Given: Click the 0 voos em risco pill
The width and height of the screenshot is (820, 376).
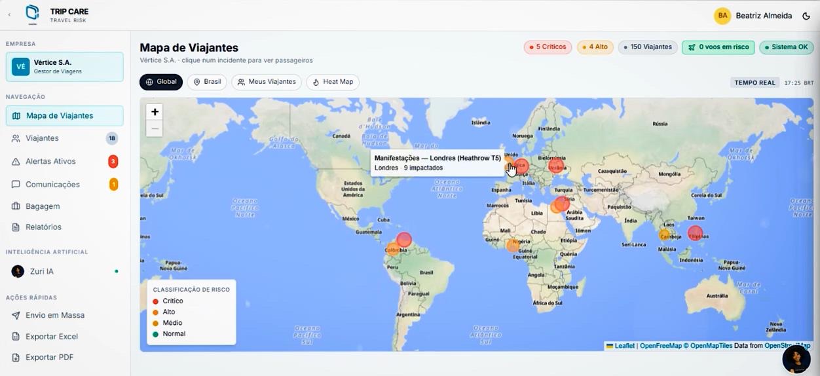Looking at the screenshot, I should click(x=718, y=47).
